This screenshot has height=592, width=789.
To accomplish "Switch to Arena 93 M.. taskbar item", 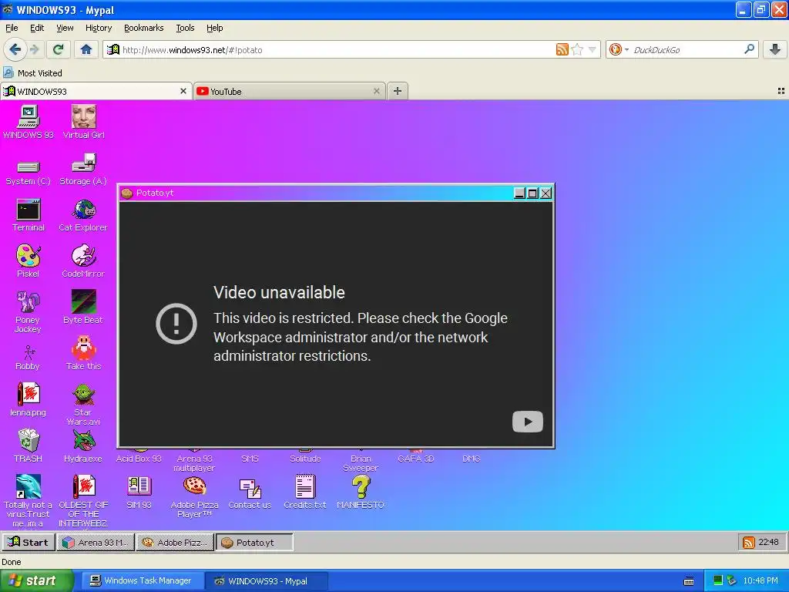I will click(96, 542).
